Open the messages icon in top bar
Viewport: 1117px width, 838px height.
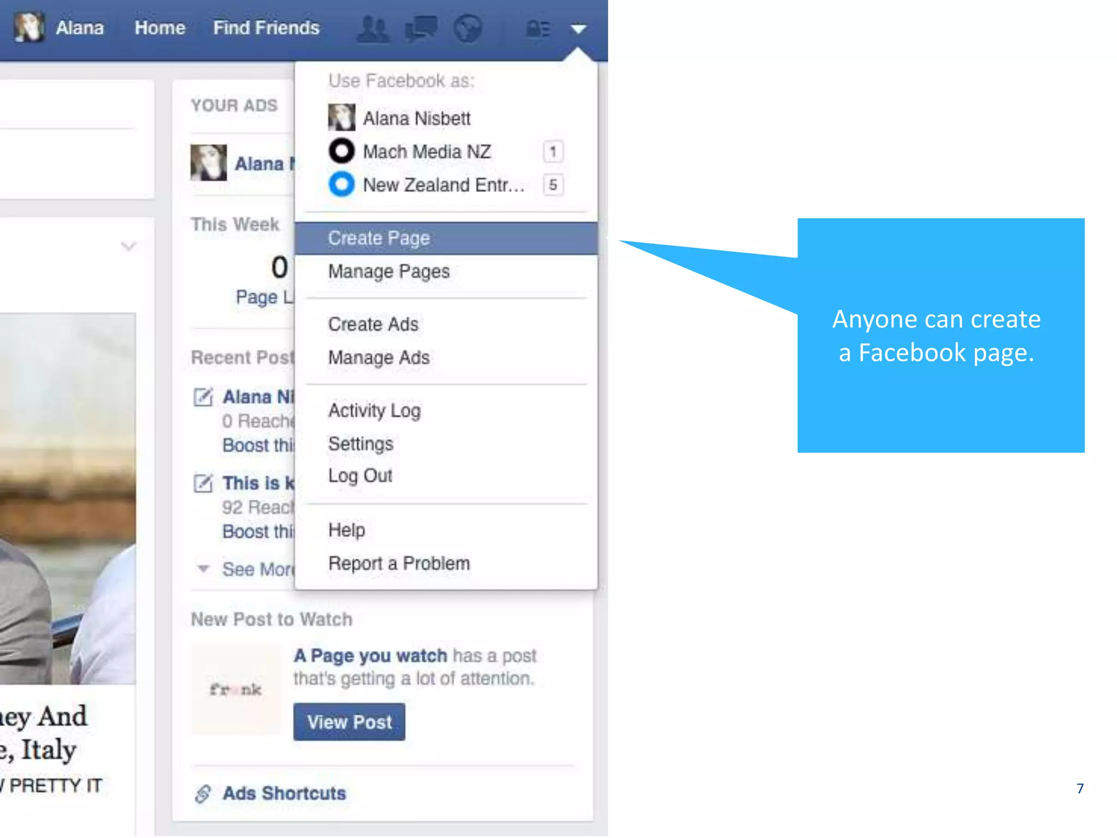(x=421, y=28)
